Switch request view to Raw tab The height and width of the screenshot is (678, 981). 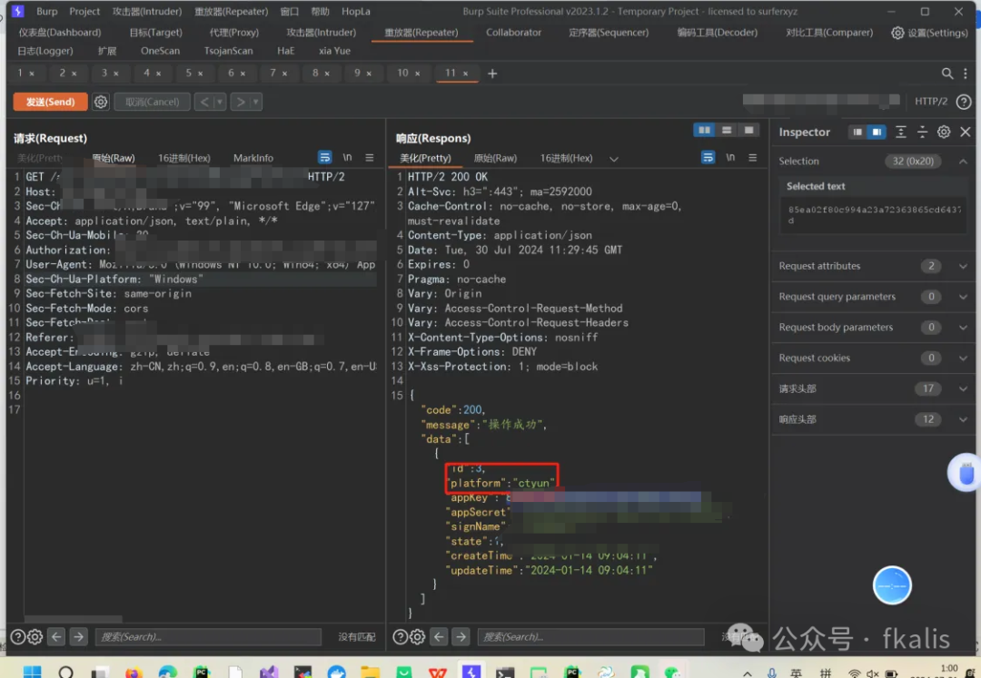tap(114, 158)
